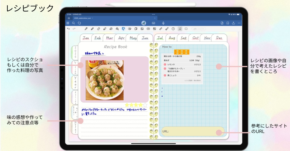Screen dimensions: 290x151
Task: Select the Text box tool
Action: [x=148, y=29]
